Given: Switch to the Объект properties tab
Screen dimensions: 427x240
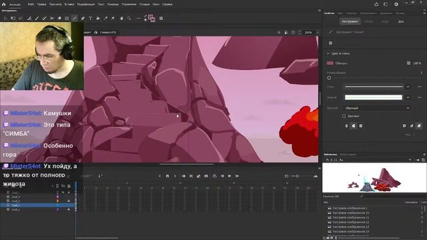Looking at the screenshot, I should pos(369,21).
